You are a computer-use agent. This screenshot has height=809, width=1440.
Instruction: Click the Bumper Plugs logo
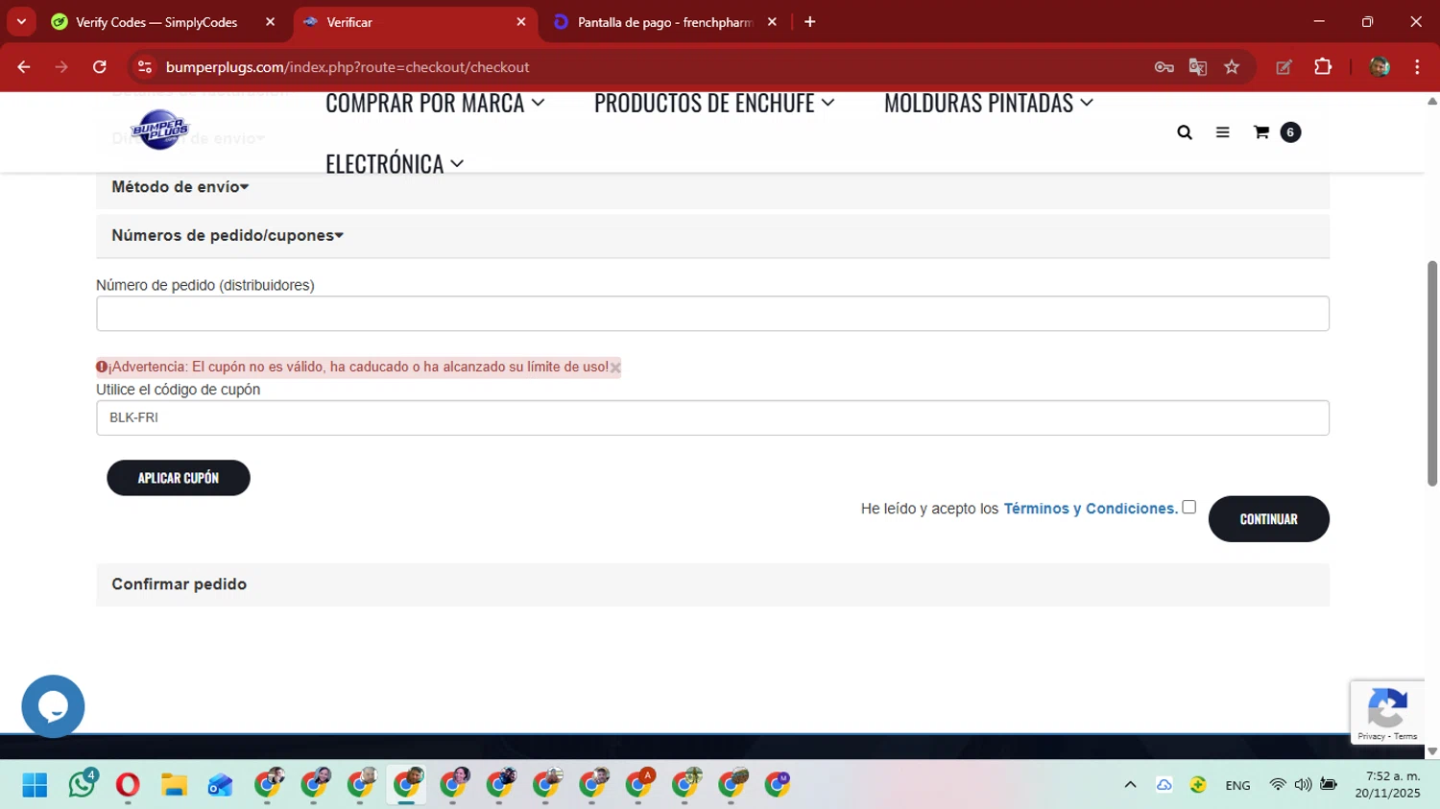click(160, 130)
